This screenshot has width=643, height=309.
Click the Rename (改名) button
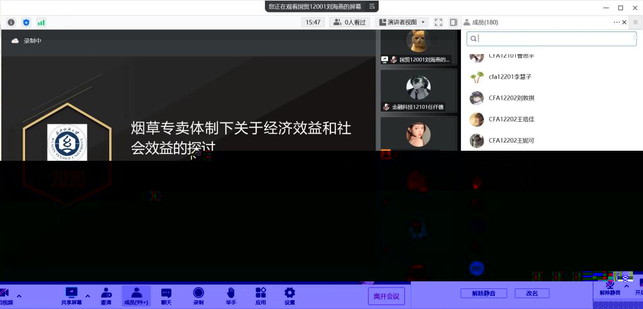point(532,293)
